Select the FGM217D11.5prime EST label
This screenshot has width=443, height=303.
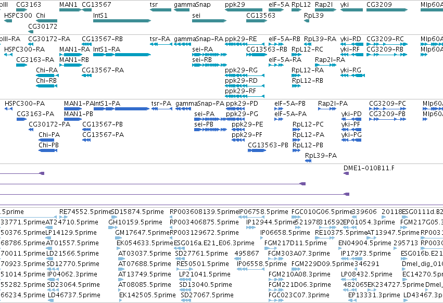tap(296, 243)
